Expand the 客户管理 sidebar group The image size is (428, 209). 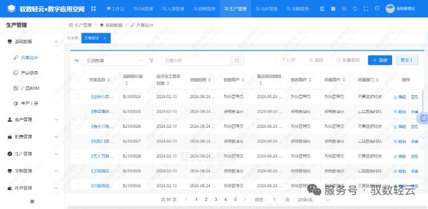pyautogui.click(x=56, y=120)
